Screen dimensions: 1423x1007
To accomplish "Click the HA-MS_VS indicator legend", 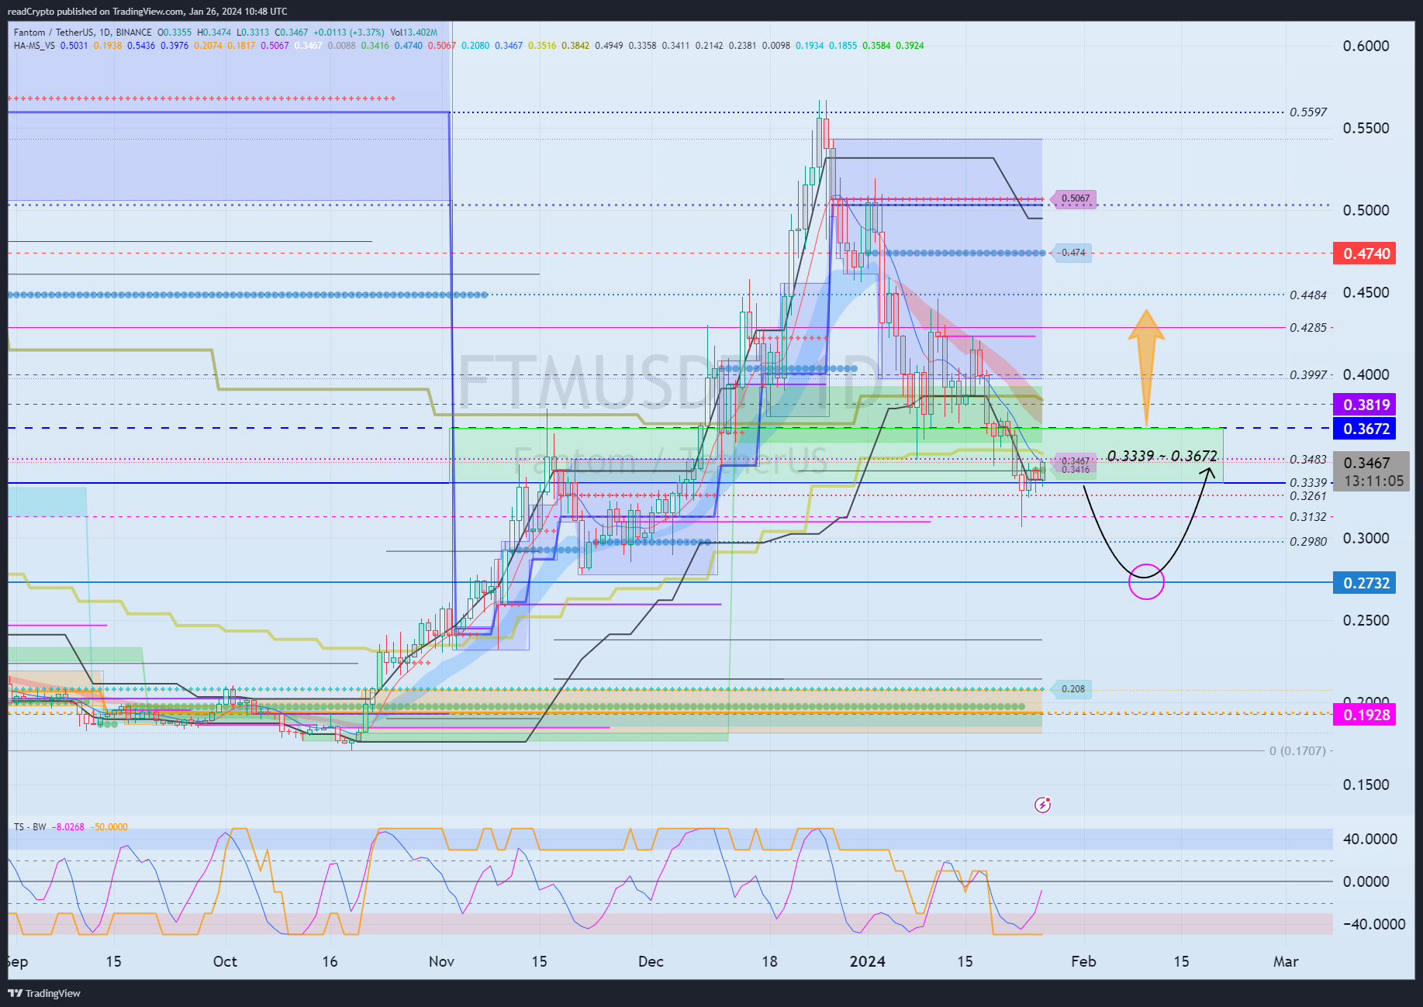I will [34, 46].
